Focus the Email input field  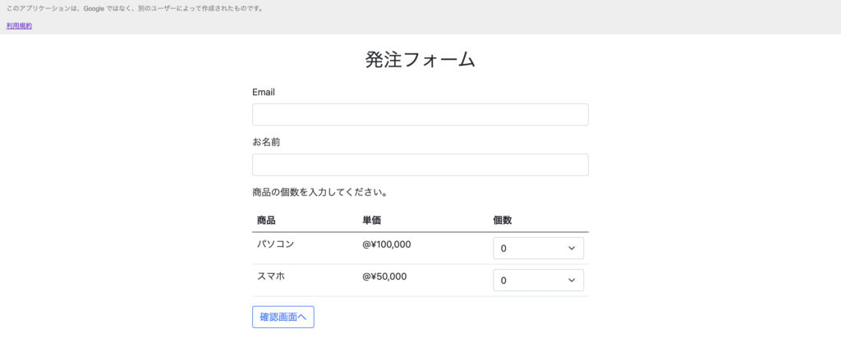(x=420, y=115)
